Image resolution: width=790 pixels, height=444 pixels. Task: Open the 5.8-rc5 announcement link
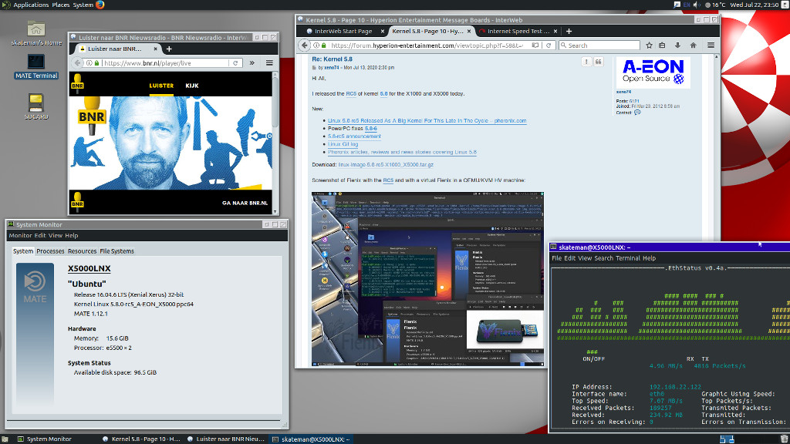click(354, 136)
